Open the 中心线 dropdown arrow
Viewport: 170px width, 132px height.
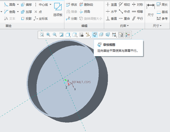tap(50, 4)
